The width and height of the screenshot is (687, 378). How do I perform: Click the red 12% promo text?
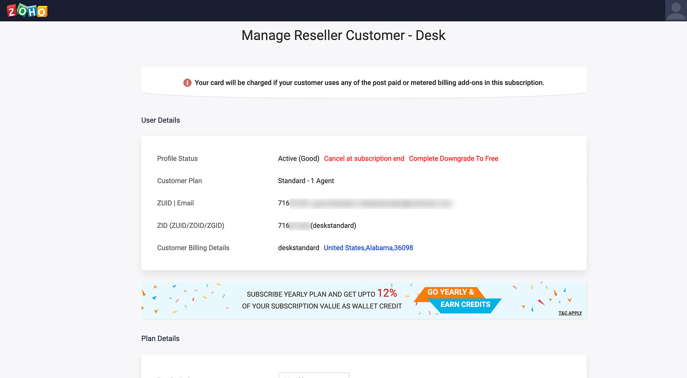pos(387,293)
